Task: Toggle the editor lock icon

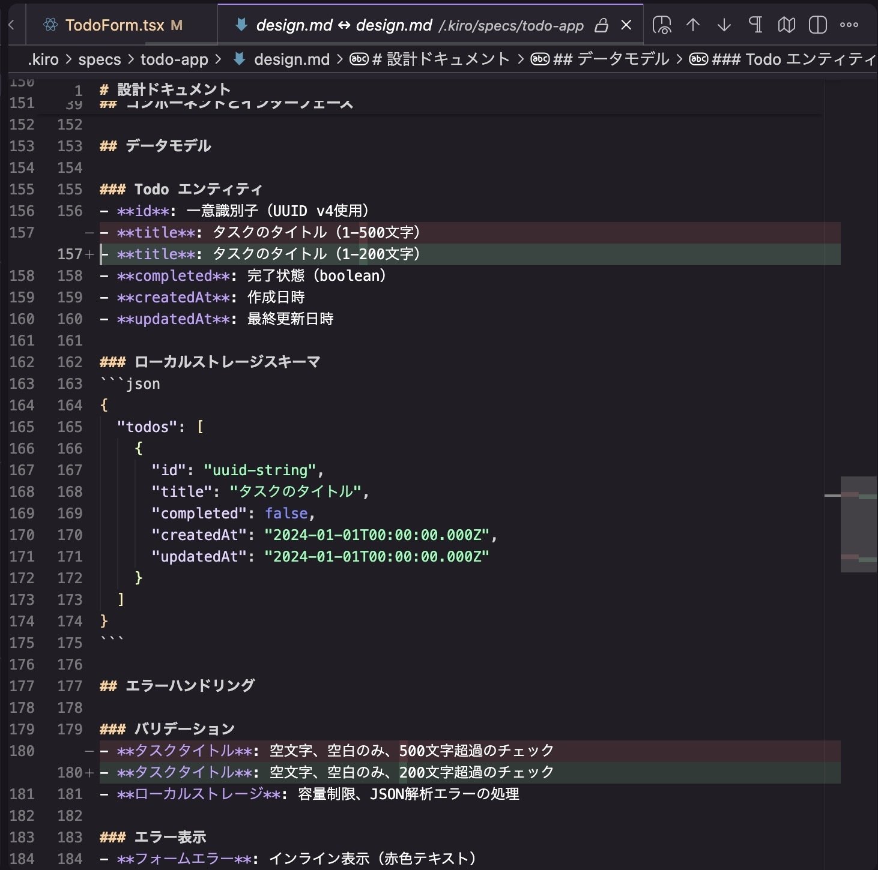Action: coord(601,25)
